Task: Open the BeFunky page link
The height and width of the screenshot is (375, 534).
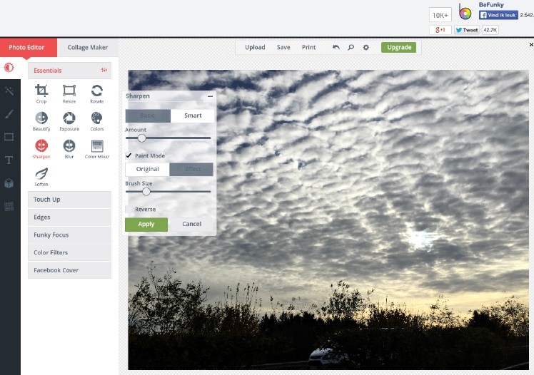Action: point(491,5)
